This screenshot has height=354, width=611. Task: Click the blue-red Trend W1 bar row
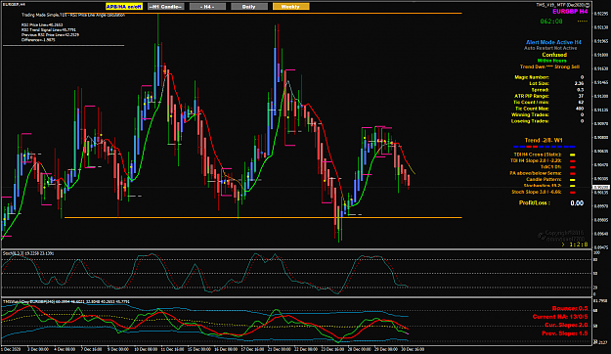(x=544, y=147)
